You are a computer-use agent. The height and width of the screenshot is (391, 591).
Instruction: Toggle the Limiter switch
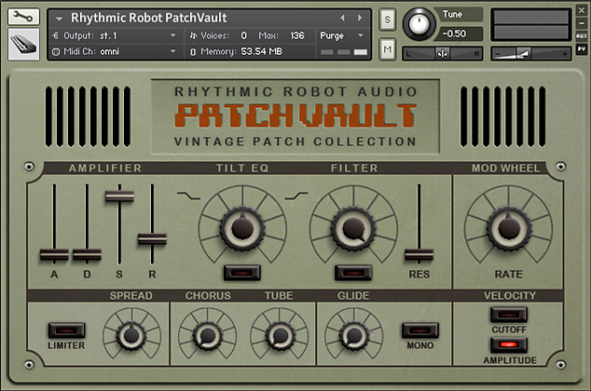tap(67, 330)
